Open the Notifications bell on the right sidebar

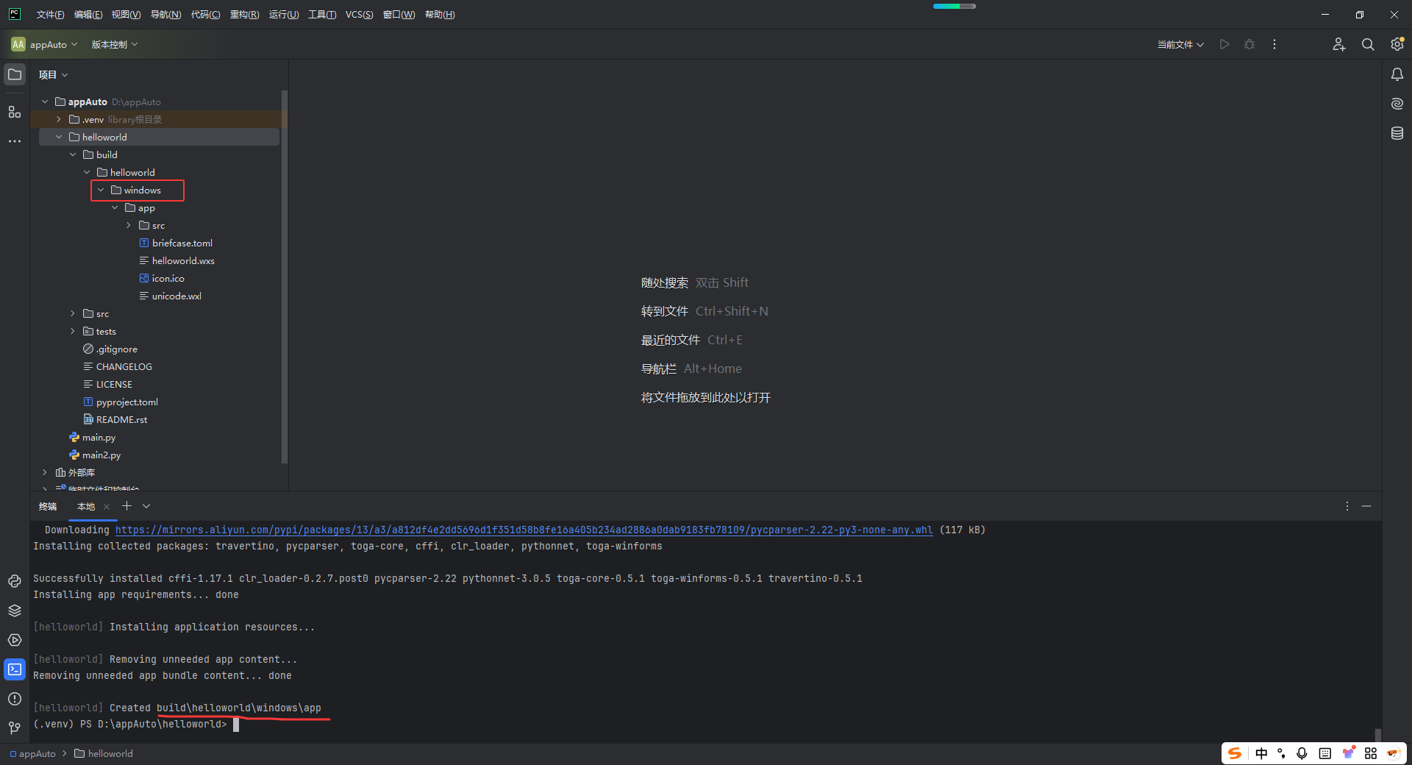click(1397, 74)
